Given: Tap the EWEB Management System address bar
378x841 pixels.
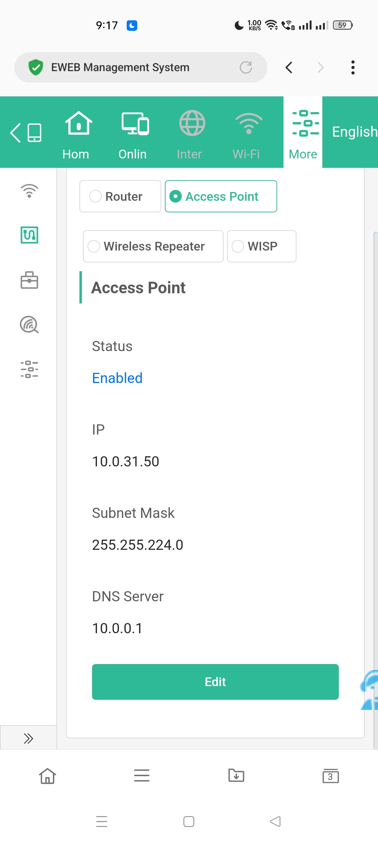Looking at the screenshot, I should tap(133, 67).
